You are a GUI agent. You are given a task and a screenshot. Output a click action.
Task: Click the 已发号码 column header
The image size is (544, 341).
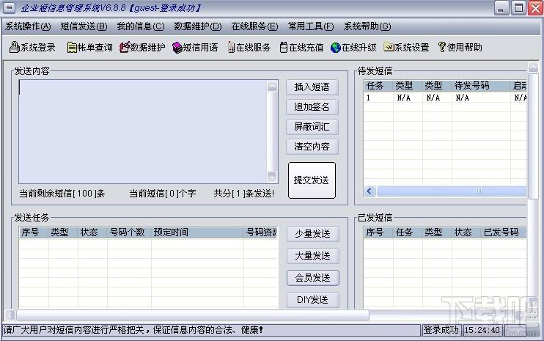[x=504, y=232]
